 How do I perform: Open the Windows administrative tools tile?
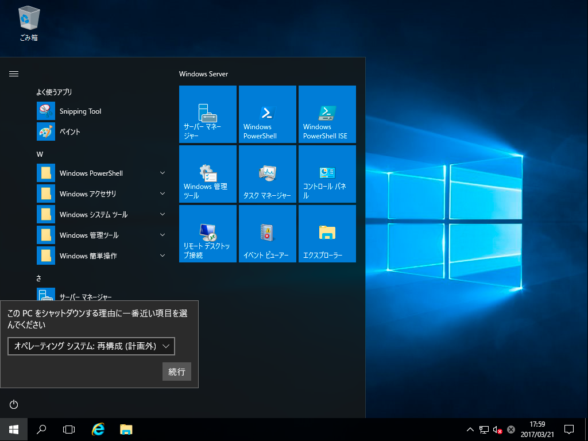pyautogui.click(x=208, y=174)
